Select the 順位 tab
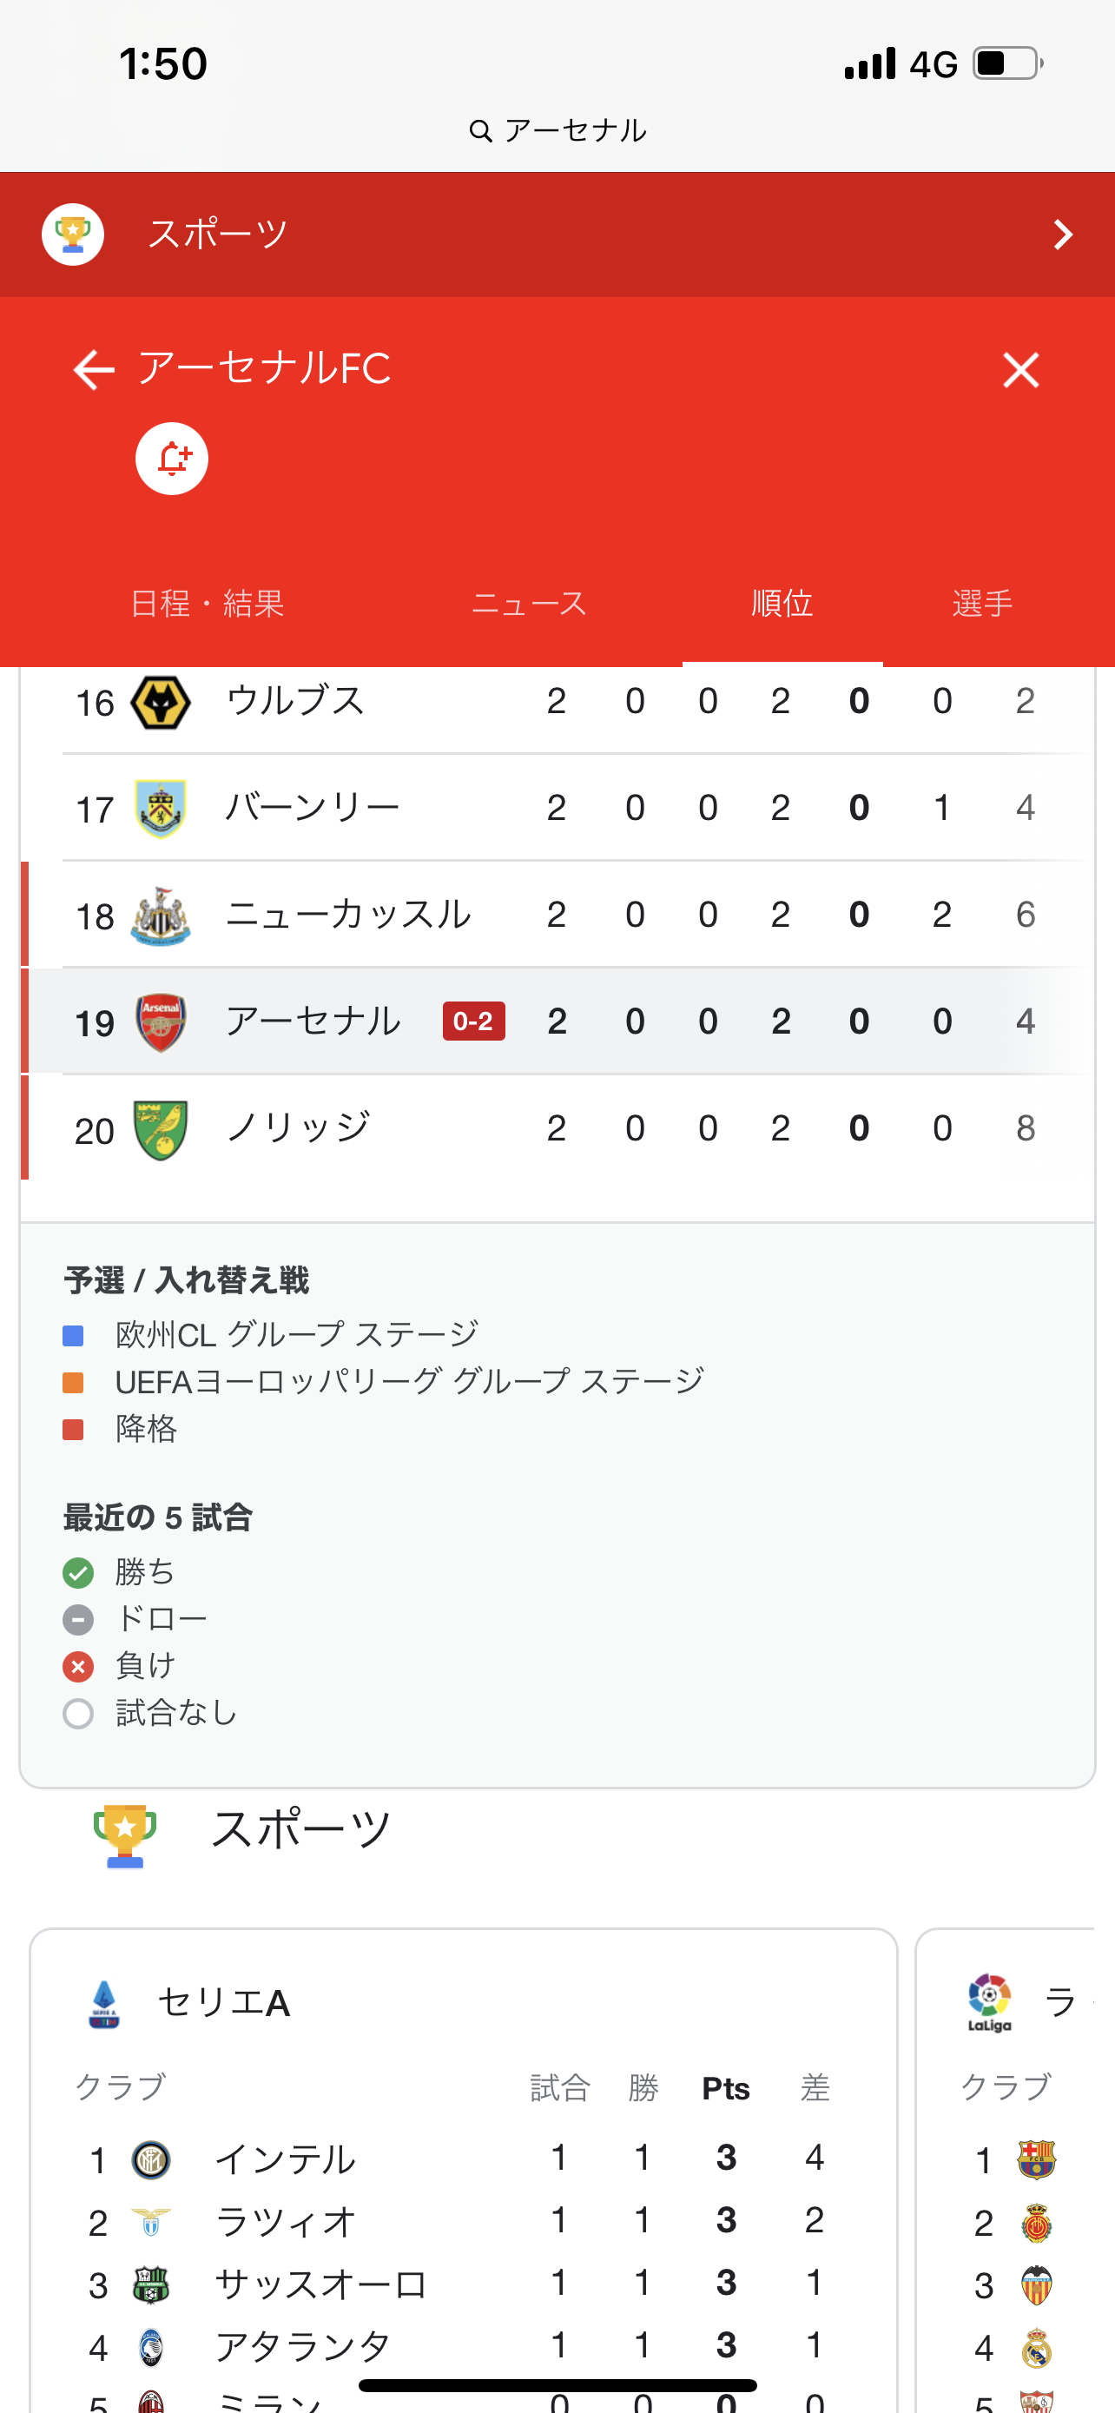Viewport: 1115px width, 2413px height. pos(782,603)
